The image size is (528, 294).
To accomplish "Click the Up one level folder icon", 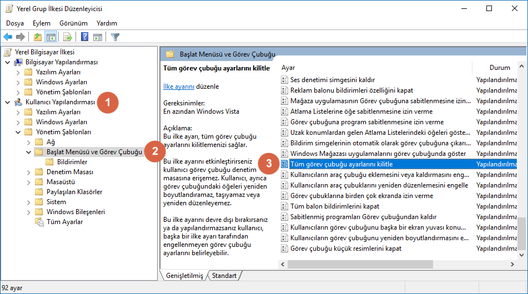I will 38,37.
